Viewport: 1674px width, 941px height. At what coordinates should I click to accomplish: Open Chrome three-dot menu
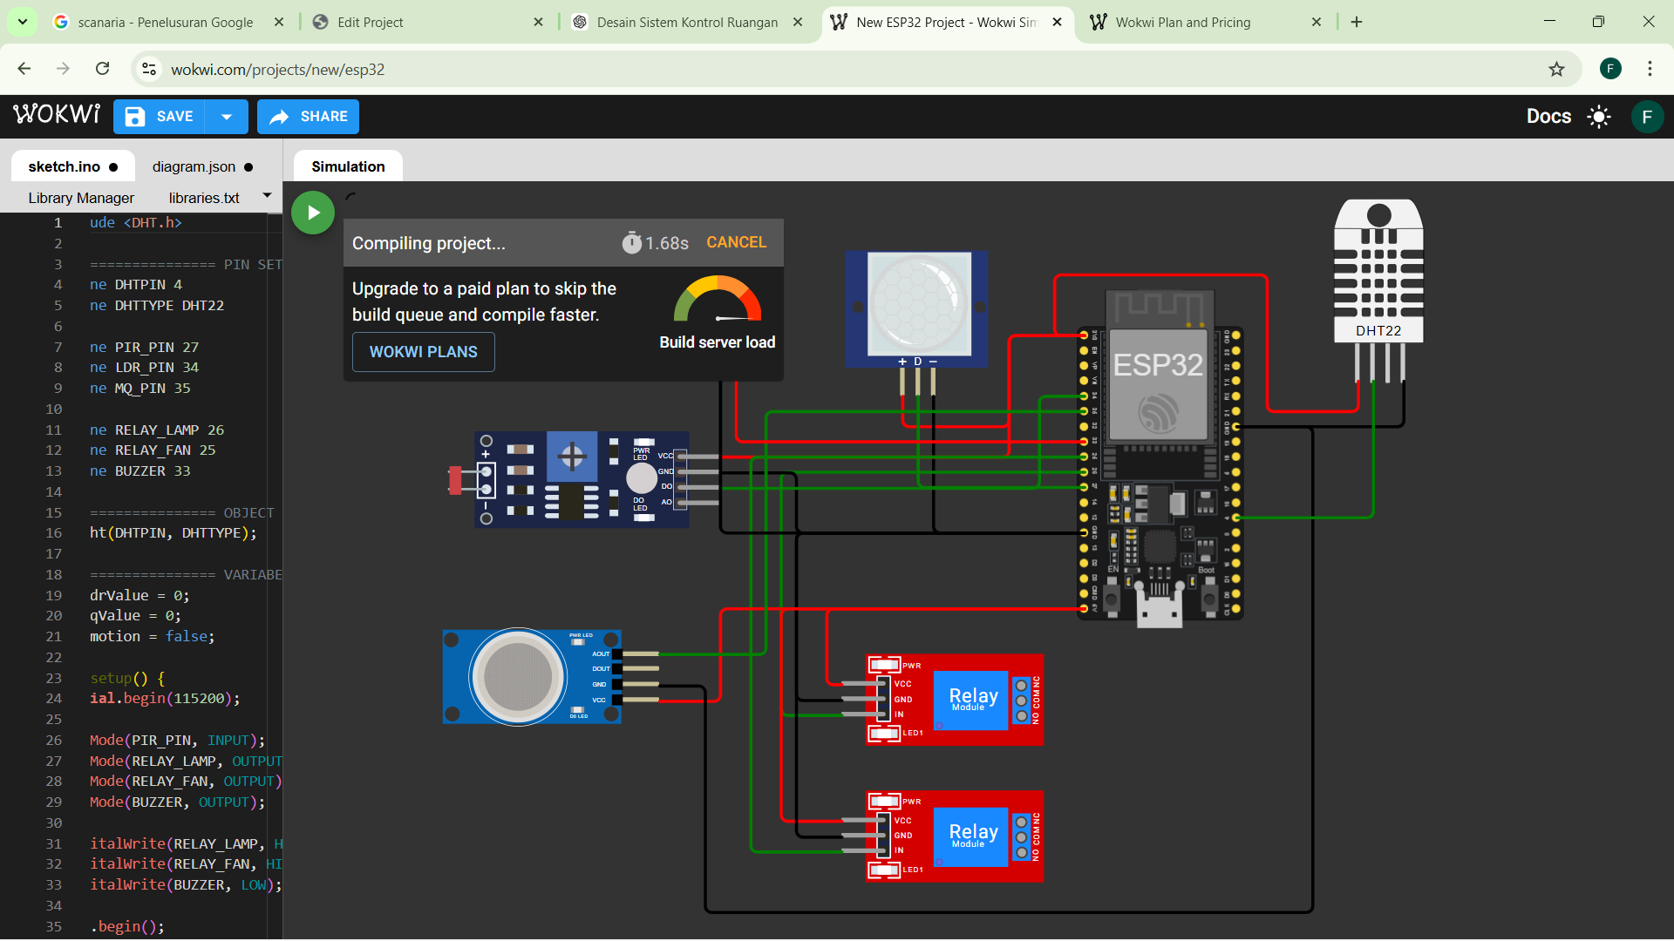pos(1650,69)
